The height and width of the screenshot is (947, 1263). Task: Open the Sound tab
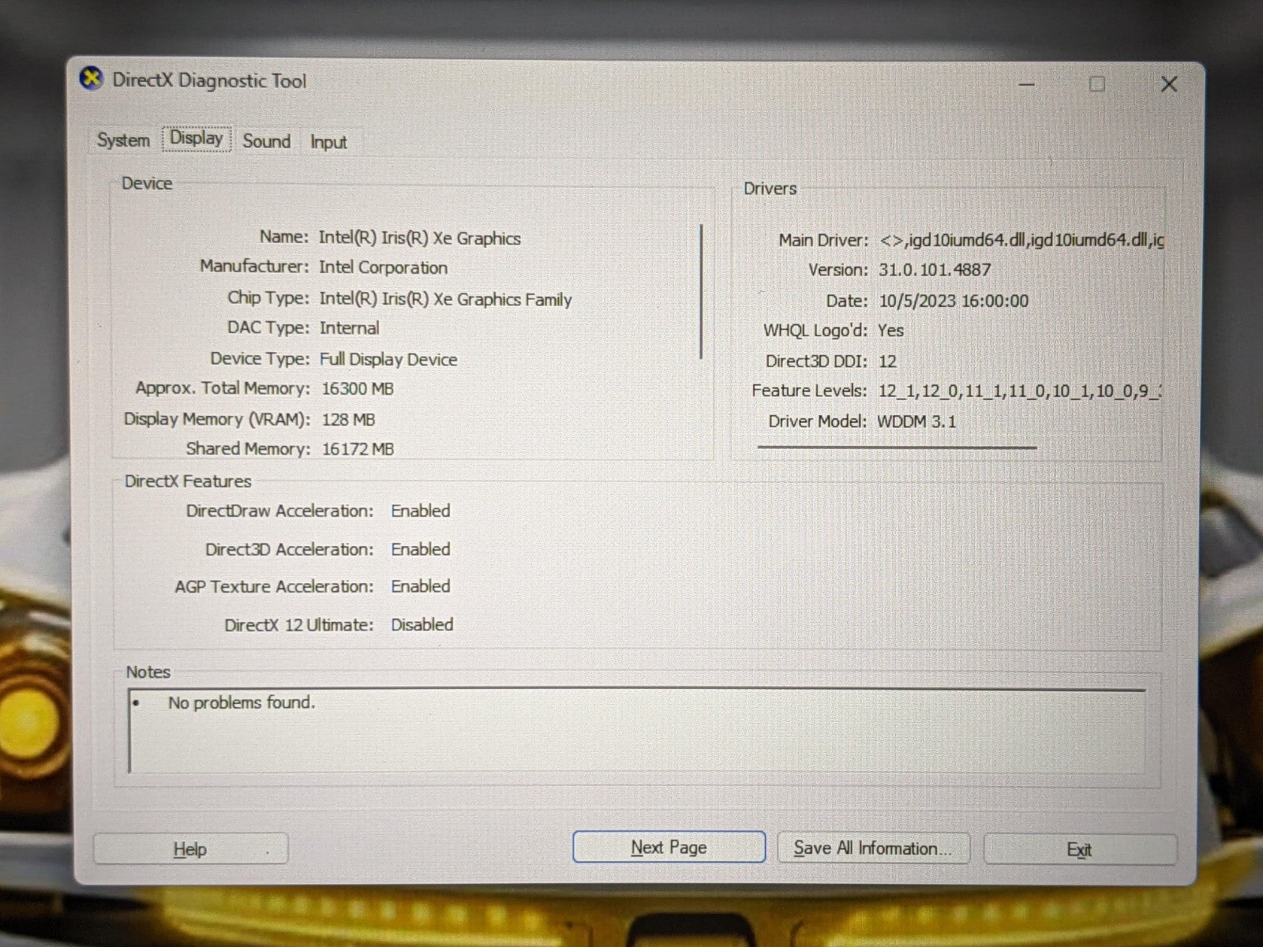266,141
